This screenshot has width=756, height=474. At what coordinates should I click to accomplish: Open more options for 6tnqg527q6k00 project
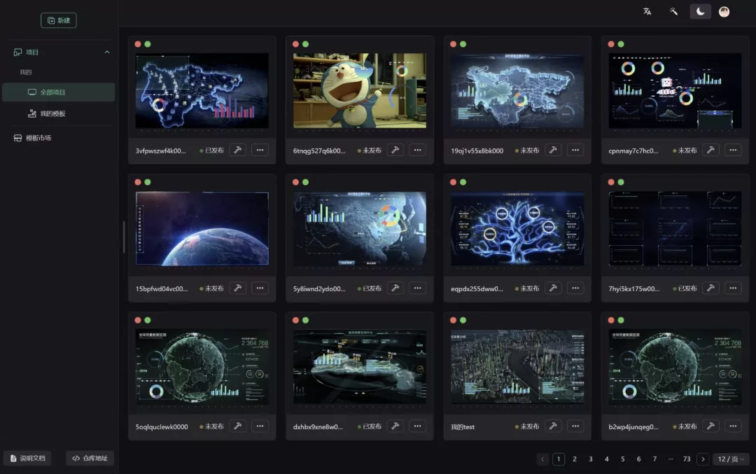click(x=417, y=150)
